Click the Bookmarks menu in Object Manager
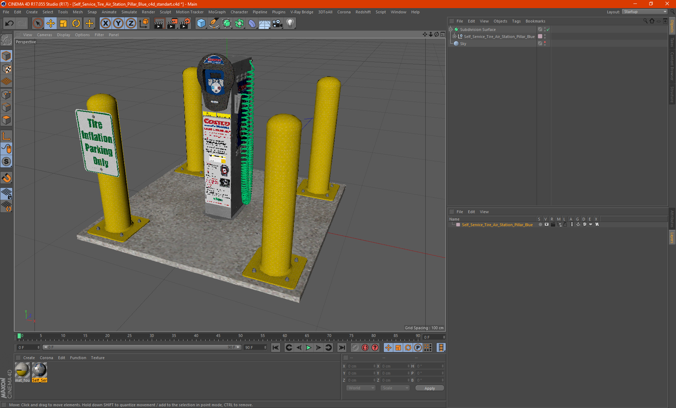This screenshot has width=676, height=408. click(x=535, y=21)
